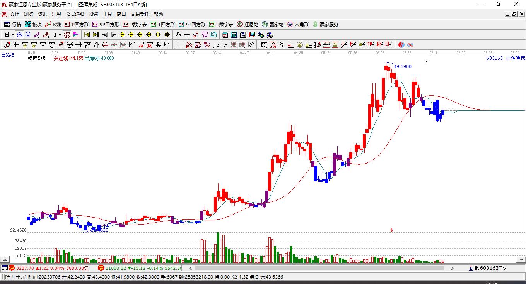Open the T四方形 tool, not 9T四方形
Image resolution: width=526 pixels, height=284 pixels.
point(163,24)
